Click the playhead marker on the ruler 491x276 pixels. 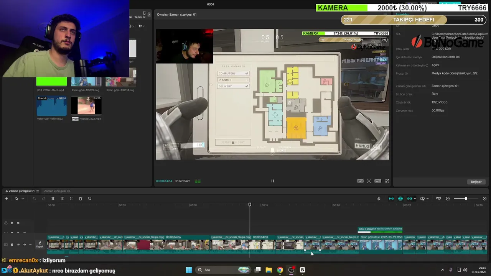250,205
